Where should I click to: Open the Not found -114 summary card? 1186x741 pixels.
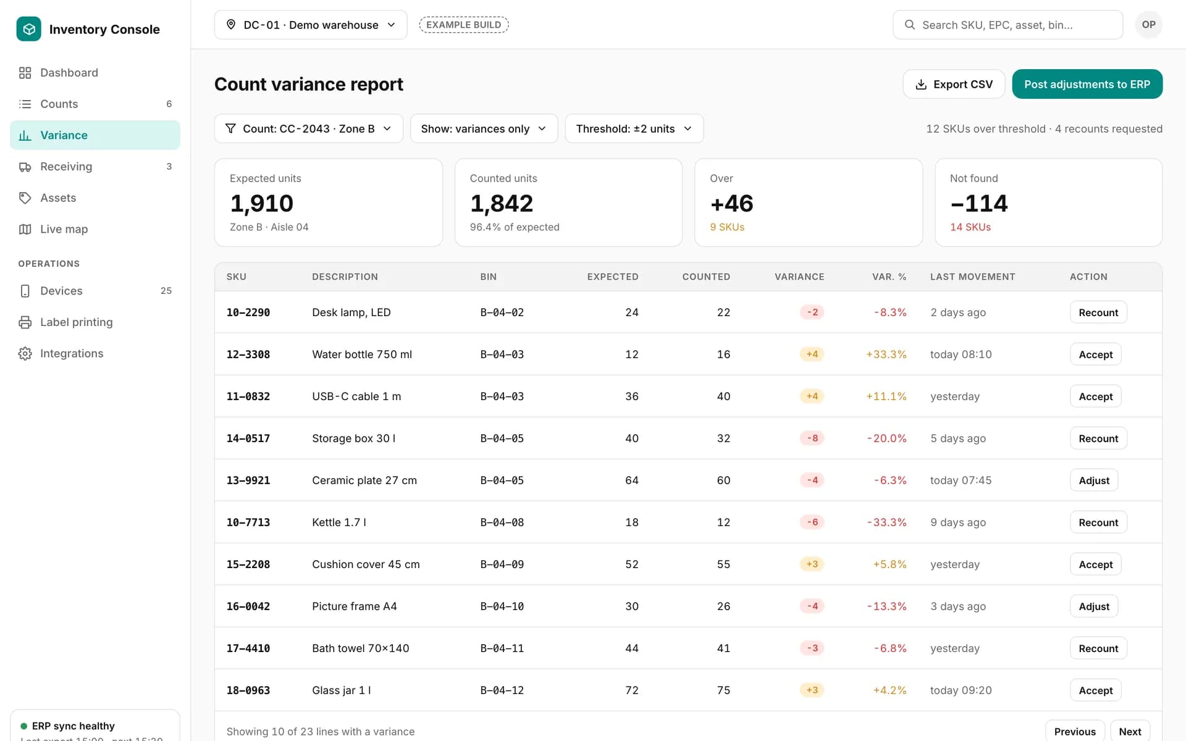(1048, 203)
